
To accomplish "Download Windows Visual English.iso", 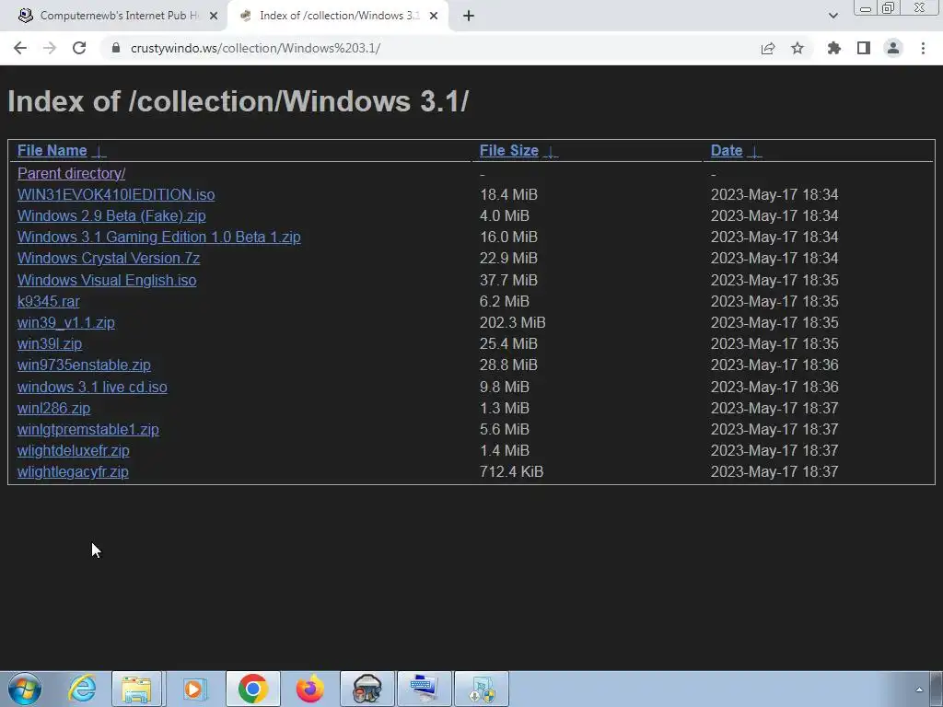I will [107, 280].
